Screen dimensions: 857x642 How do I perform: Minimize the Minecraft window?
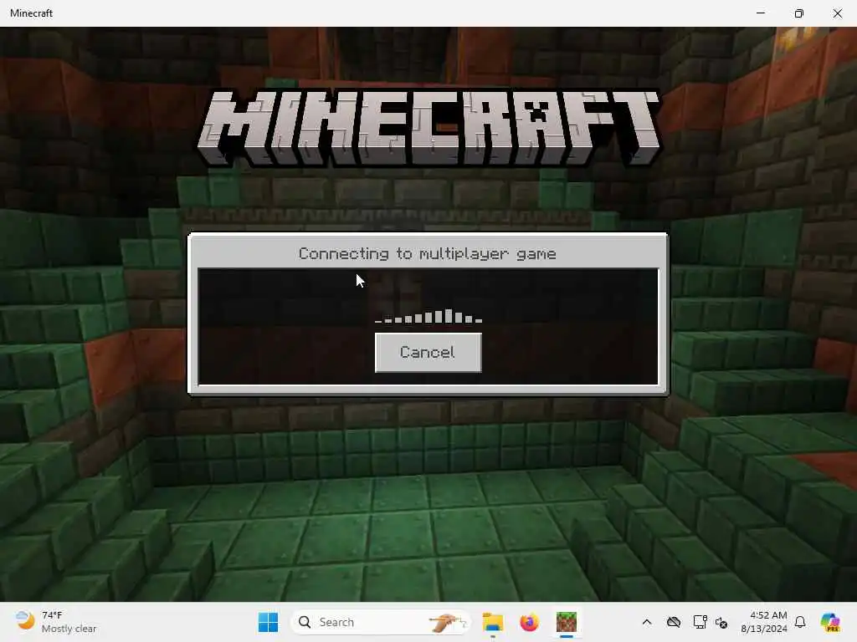[760, 13]
